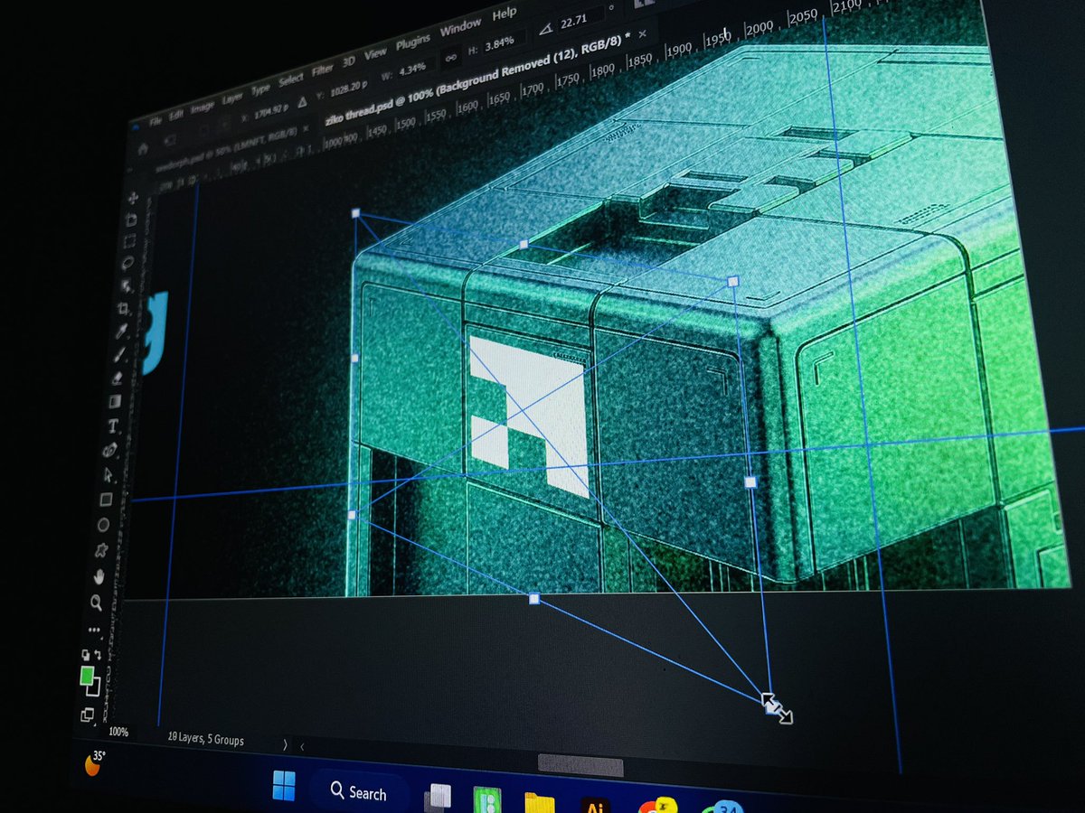Expand the status bar info chevron
This screenshot has width=1085, height=813.
coord(286,744)
